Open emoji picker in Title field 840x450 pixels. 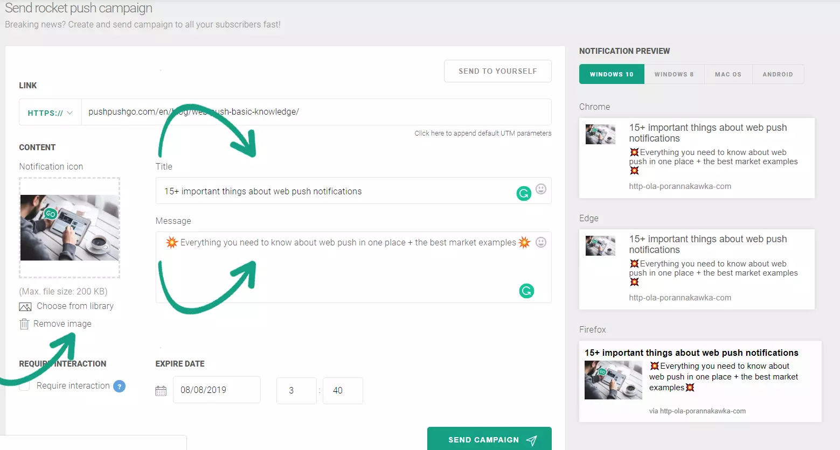(x=541, y=189)
